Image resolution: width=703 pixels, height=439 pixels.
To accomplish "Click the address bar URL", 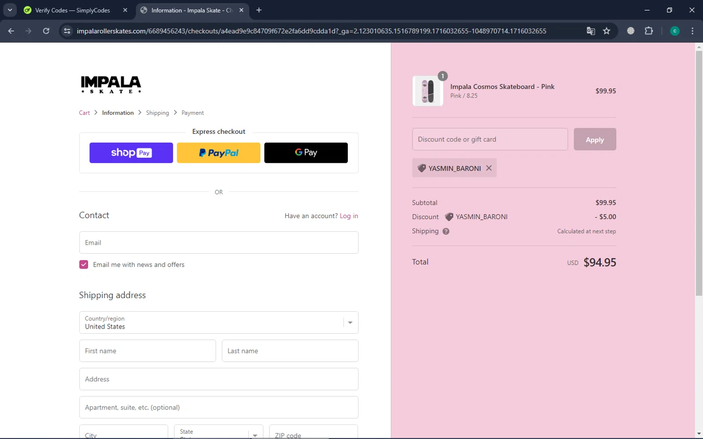I will click(x=312, y=31).
